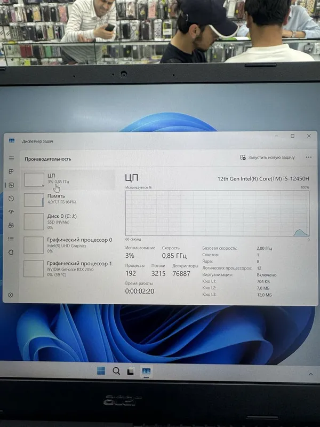Open the Windows Start button on taskbar

coord(101,370)
